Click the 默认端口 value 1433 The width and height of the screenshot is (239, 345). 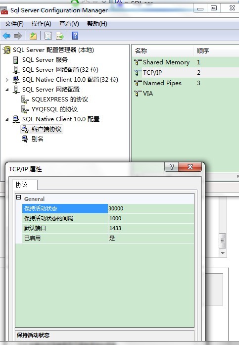[x=151, y=228]
